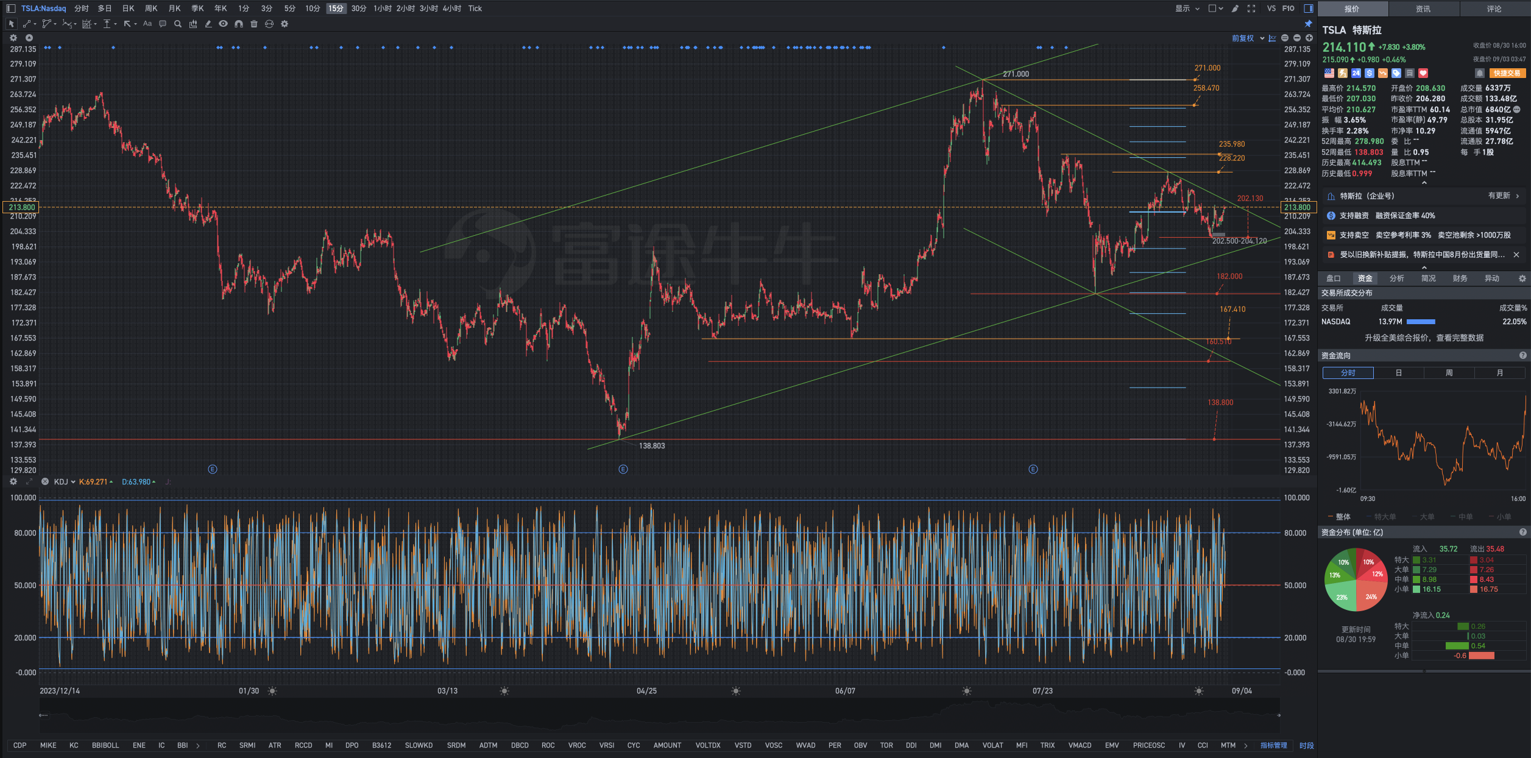Open drawing toolbar settings gear
This screenshot has height=758, width=1531.
point(285,24)
